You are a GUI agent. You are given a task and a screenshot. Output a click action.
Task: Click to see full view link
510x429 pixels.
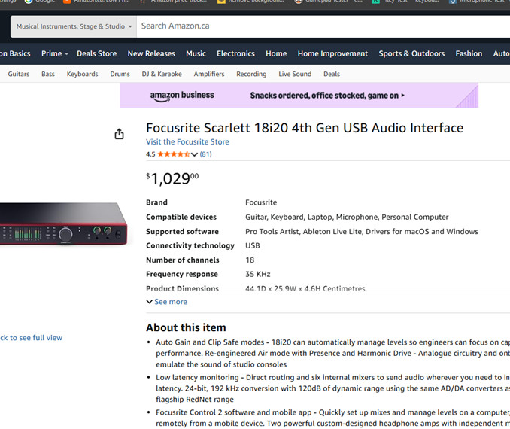tap(32, 338)
